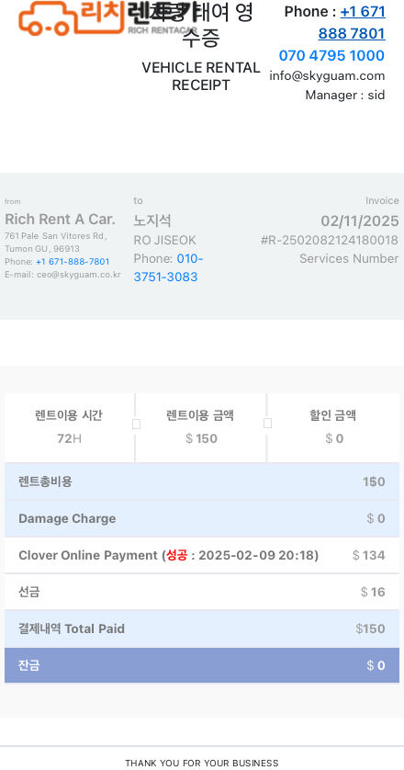Click the small box before 할인 금액
Viewport: 404px width, 770px height.
click(x=267, y=424)
